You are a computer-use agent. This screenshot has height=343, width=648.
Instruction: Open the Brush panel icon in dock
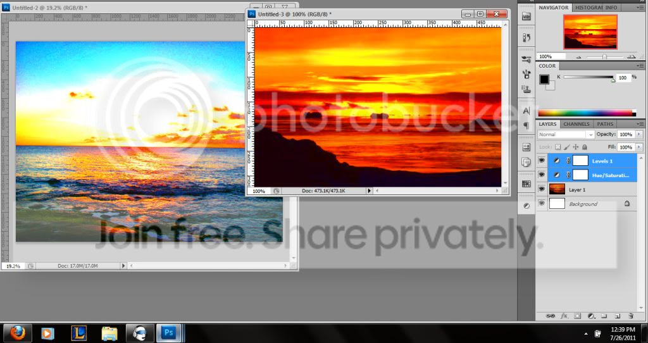526,59
